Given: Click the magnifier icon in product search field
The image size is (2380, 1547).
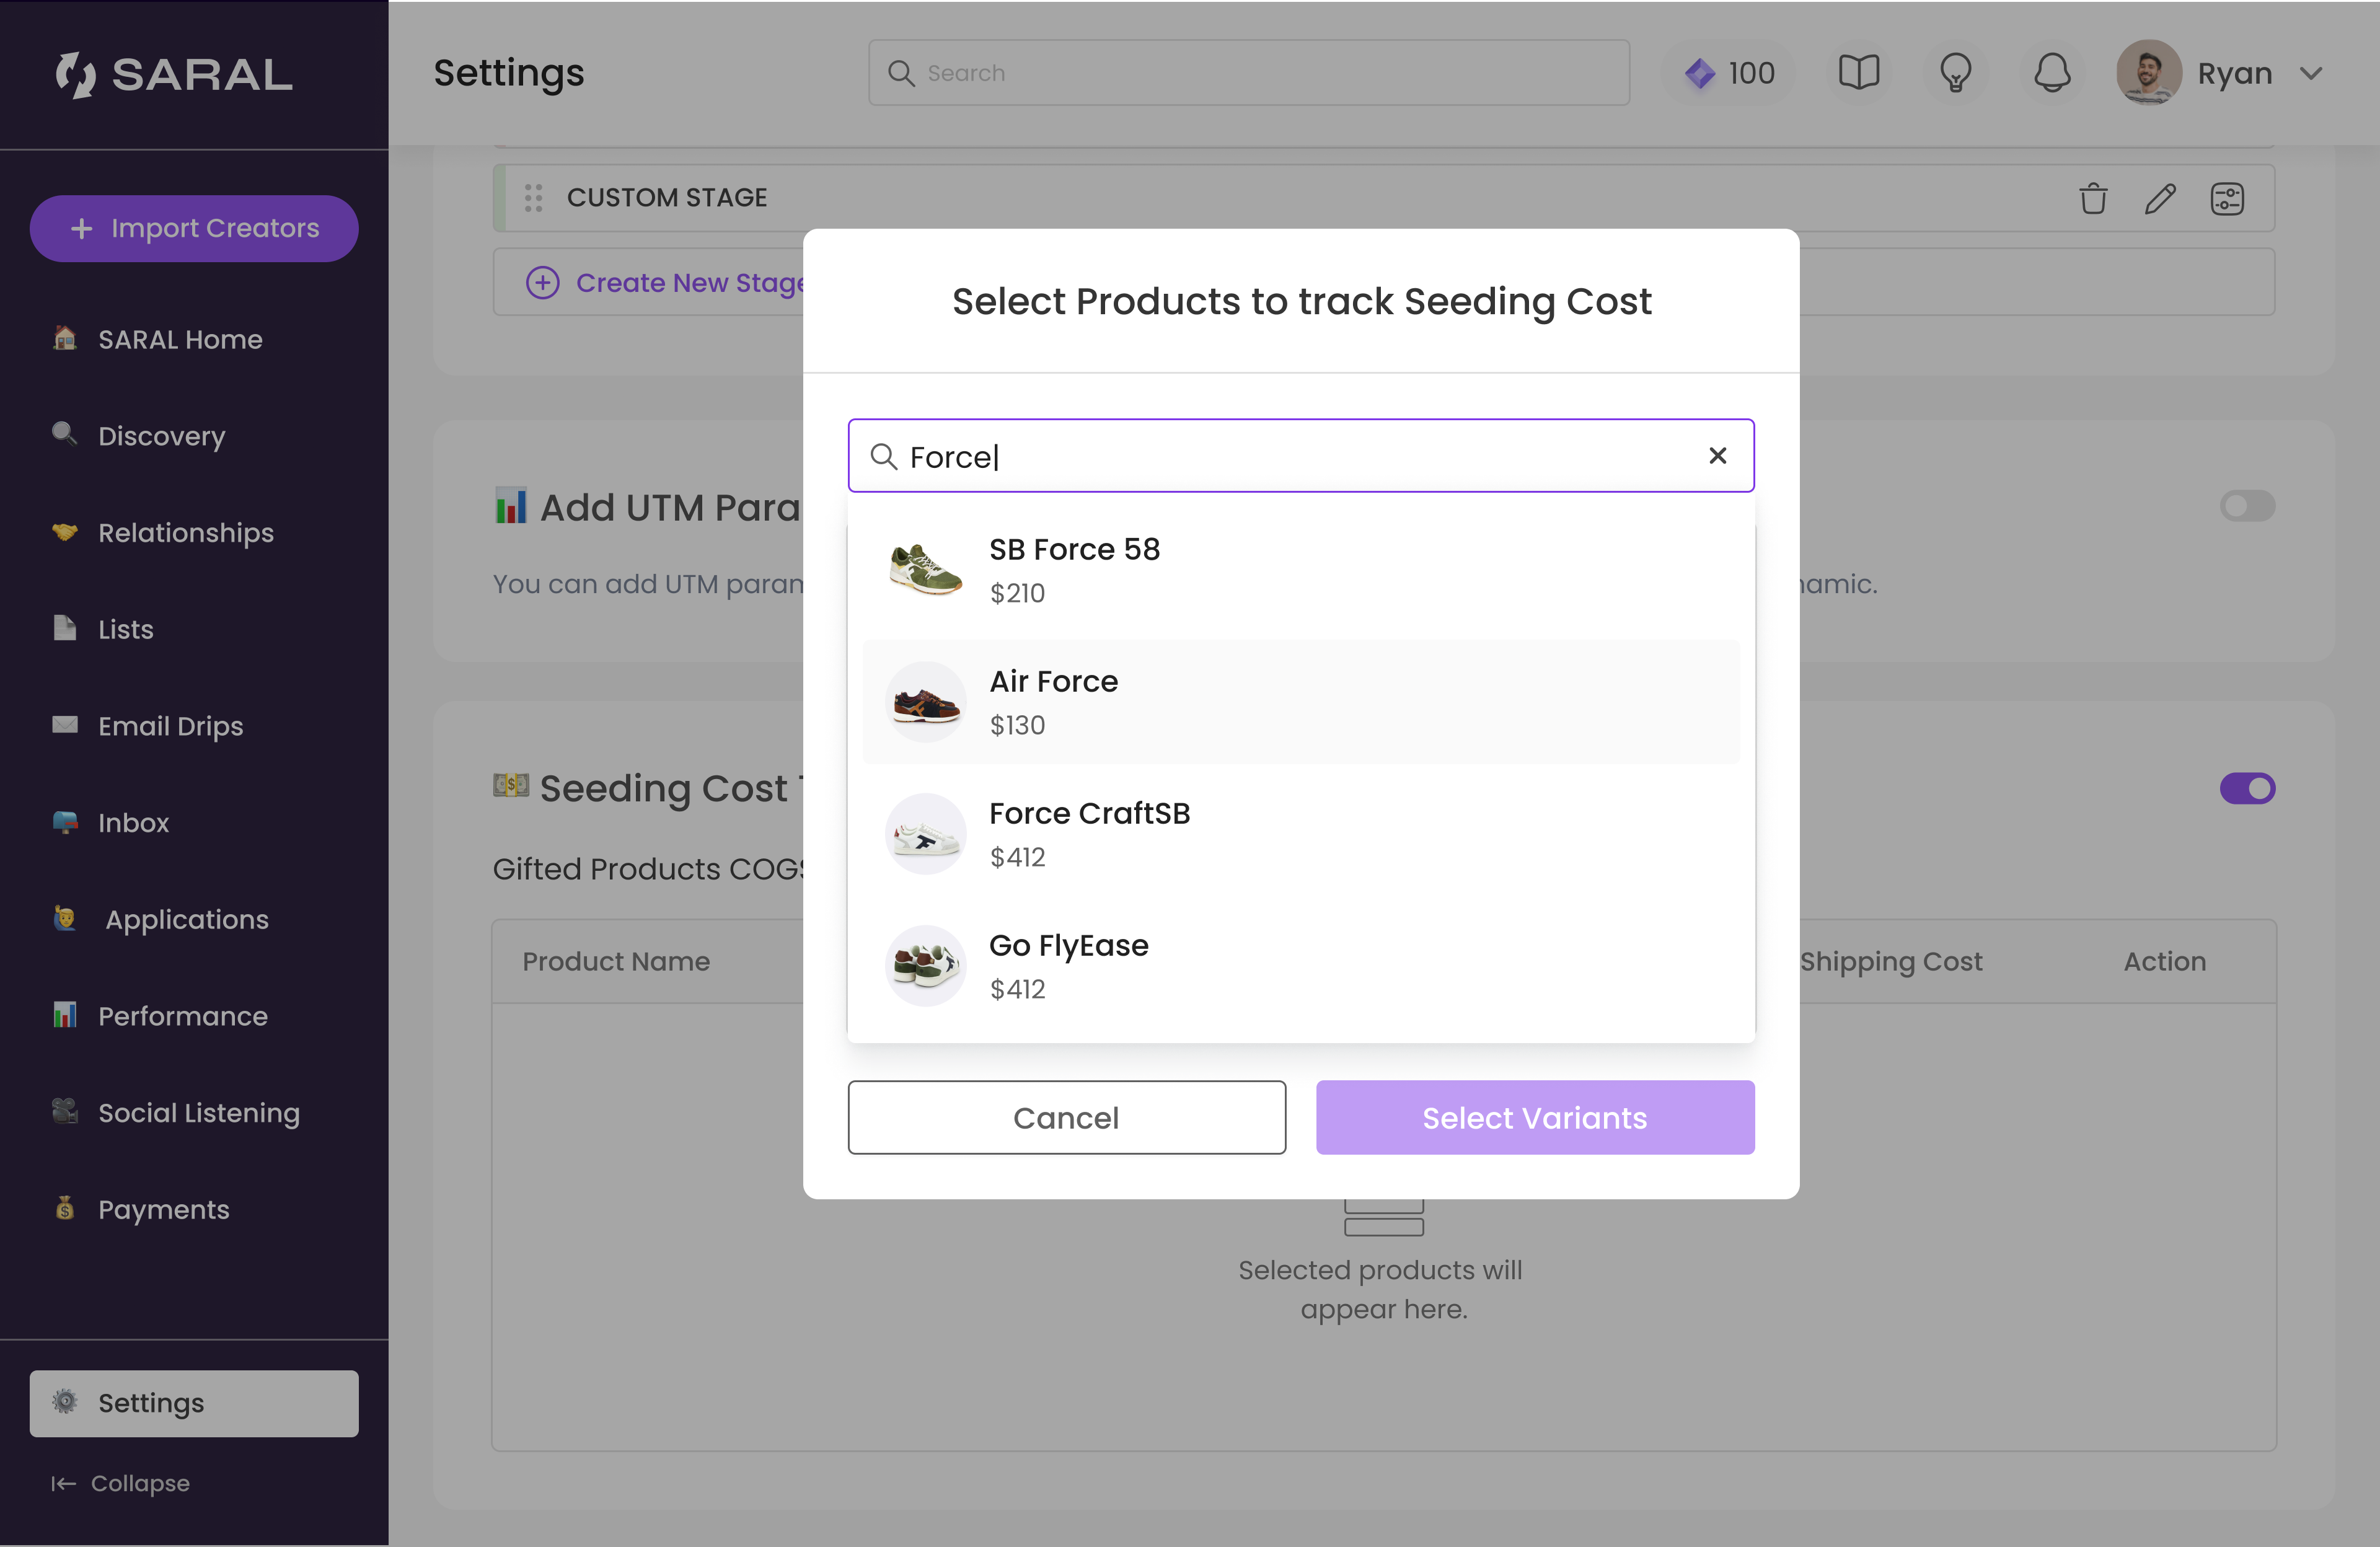Looking at the screenshot, I should [883, 457].
